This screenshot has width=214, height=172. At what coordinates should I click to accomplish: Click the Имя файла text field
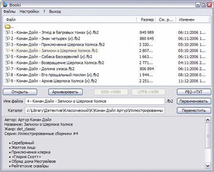(95, 101)
